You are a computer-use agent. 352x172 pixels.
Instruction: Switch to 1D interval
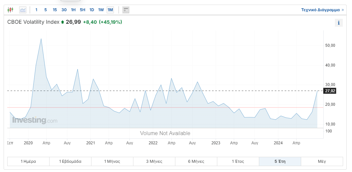tap(92, 10)
